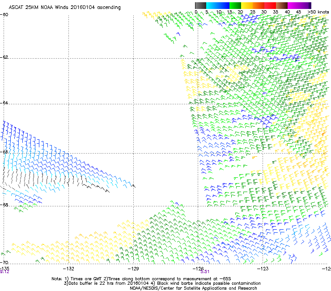Click the '-62' latitude axis label
The width and height of the screenshot is (331, 291).
tap(4, 57)
